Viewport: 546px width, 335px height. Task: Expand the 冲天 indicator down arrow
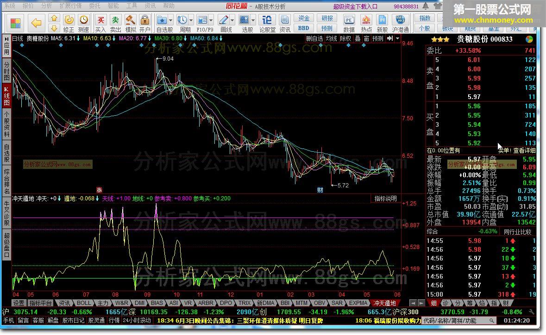(59, 199)
